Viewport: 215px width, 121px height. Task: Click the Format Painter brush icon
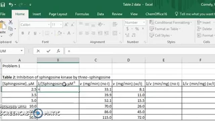(11, 35)
